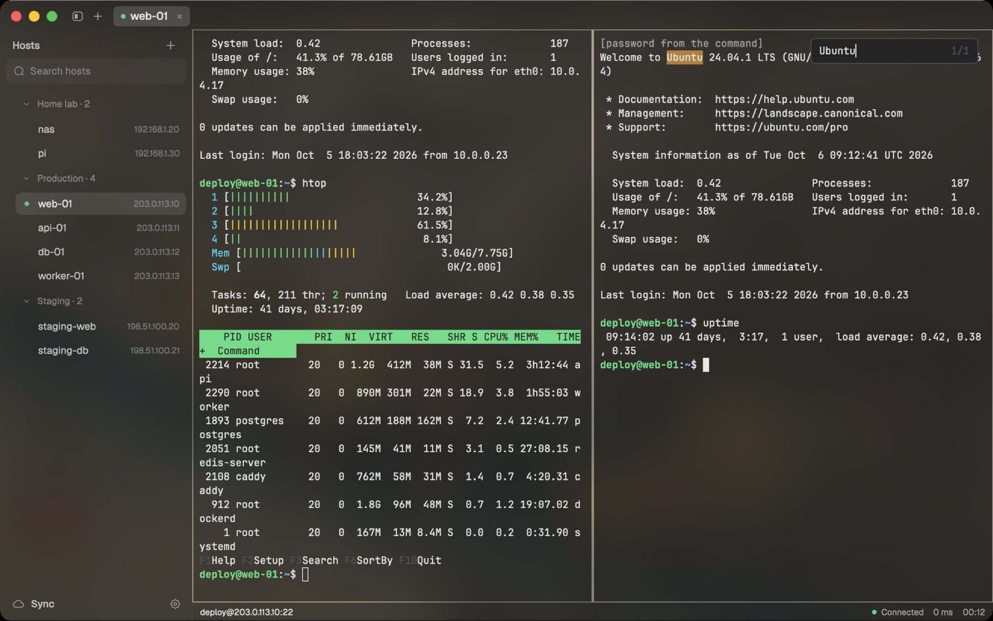Select the pi host
993x621 pixels.
coord(100,153)
